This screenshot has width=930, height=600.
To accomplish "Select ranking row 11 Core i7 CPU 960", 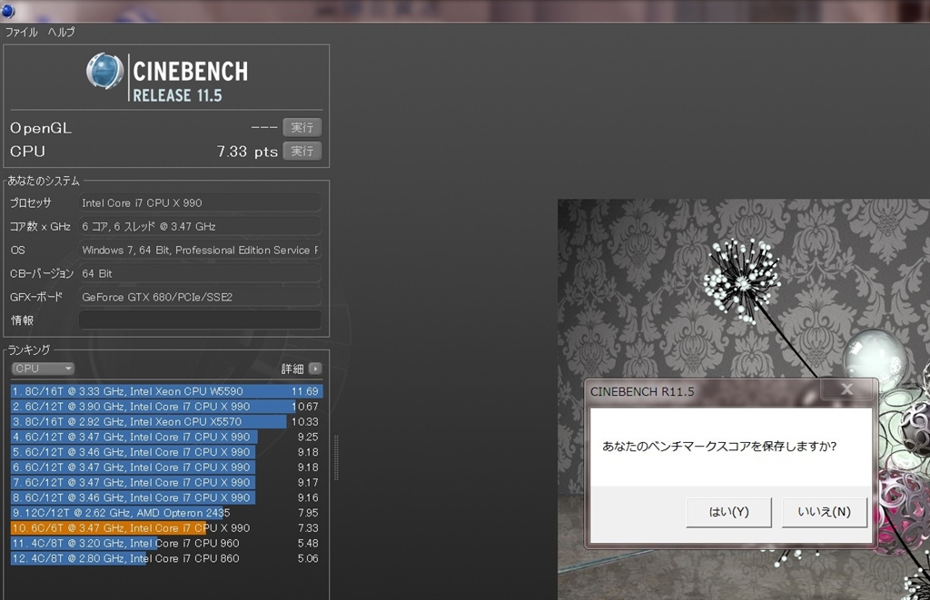I will pyautogui.click(x=166, y=543).
